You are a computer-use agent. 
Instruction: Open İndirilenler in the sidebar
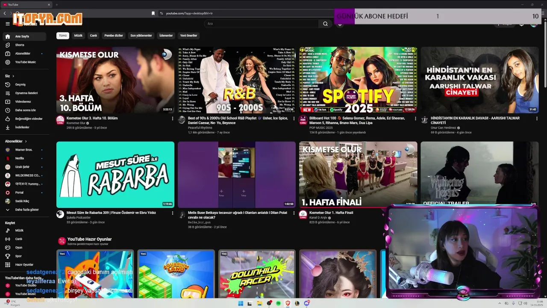tap(24, 127)
